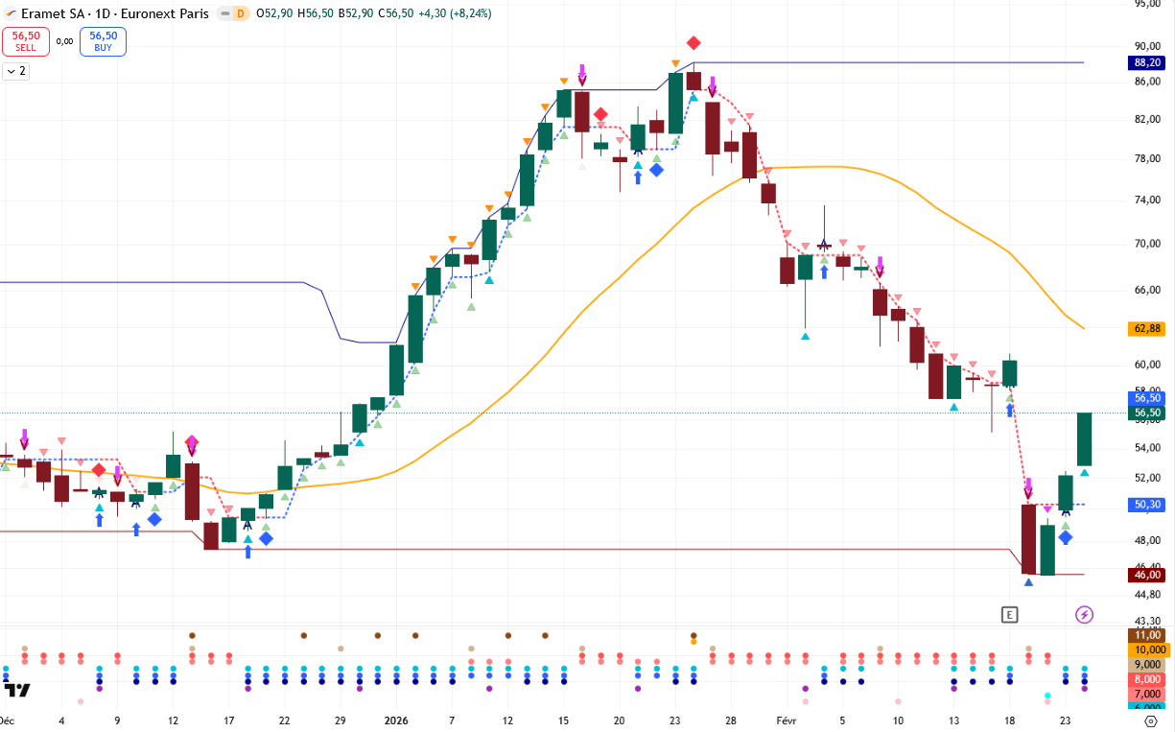This screenshot has height=732, width=1175.
Task: Click the red diamond marker above the chart peak
Action: 693,43
